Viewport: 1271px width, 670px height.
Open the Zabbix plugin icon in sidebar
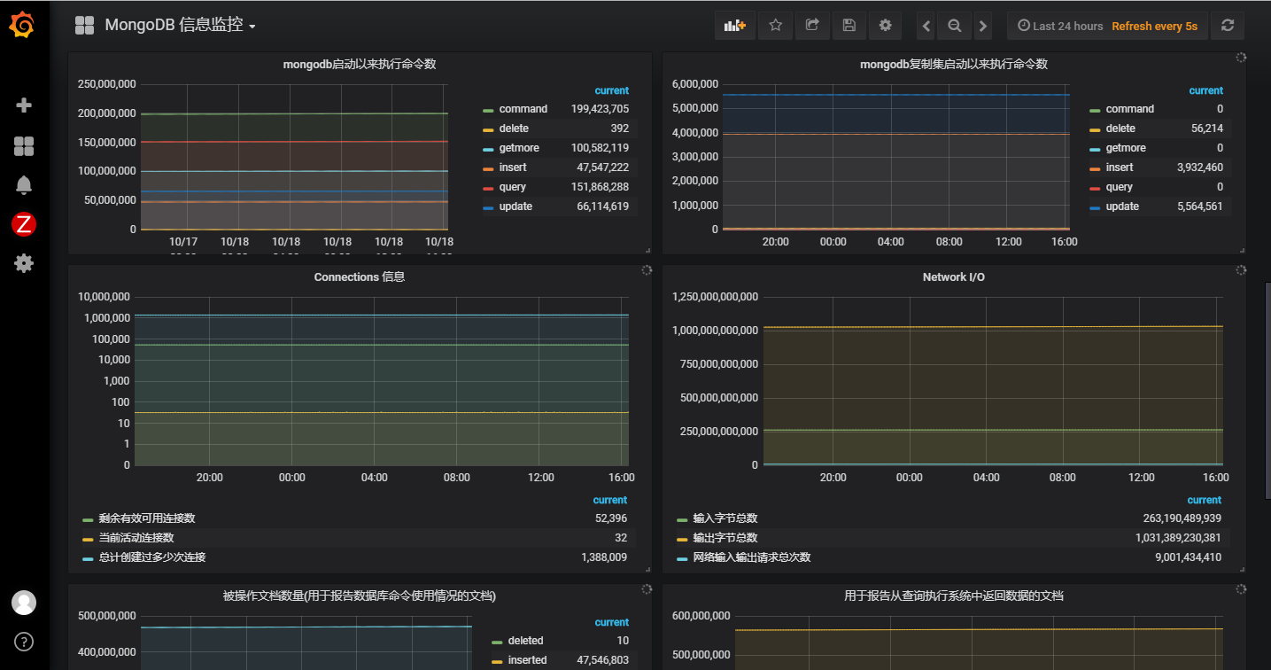click(24, 225)
